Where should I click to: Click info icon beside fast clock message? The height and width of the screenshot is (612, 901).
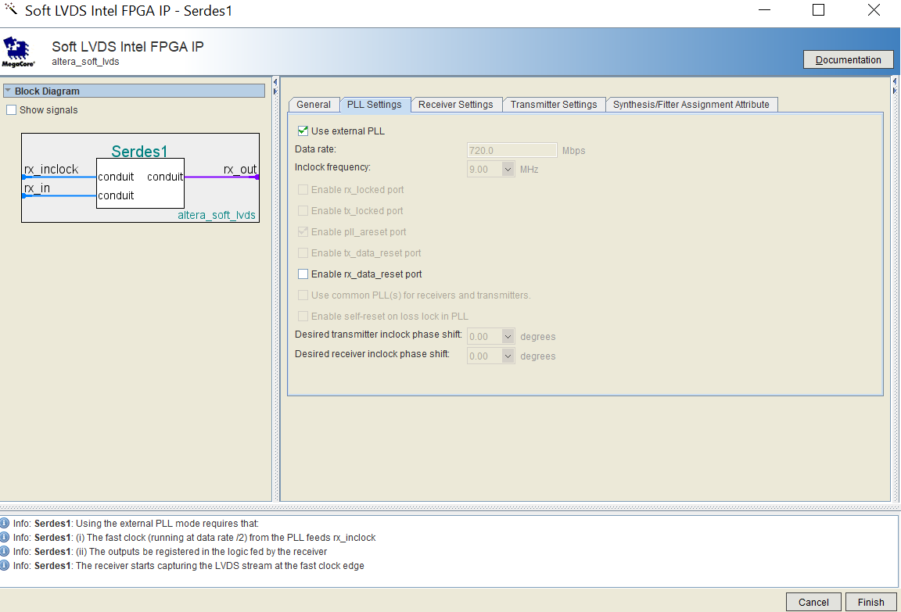click(x=5, y=538)
